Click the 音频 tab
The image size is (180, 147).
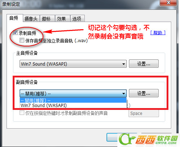[14, 18]
